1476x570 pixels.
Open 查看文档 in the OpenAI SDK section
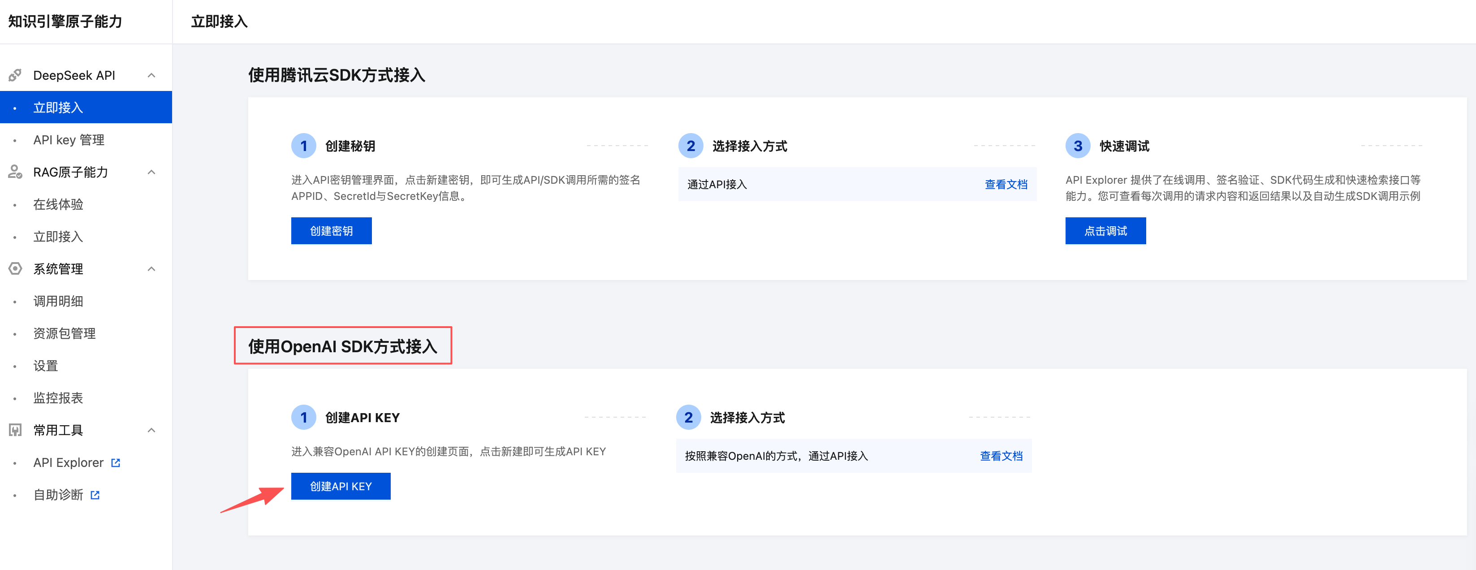tap(1001, 455)
